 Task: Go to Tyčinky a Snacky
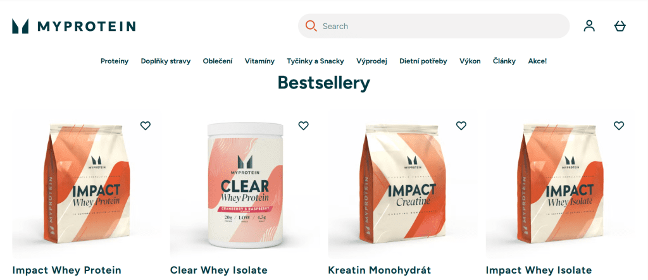click(x=315, y=61)
